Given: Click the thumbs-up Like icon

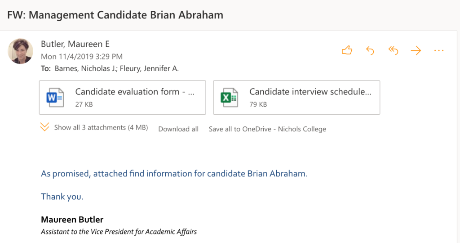Looking at the screenshot, I should pyautogui.click(x=347, y=51).
